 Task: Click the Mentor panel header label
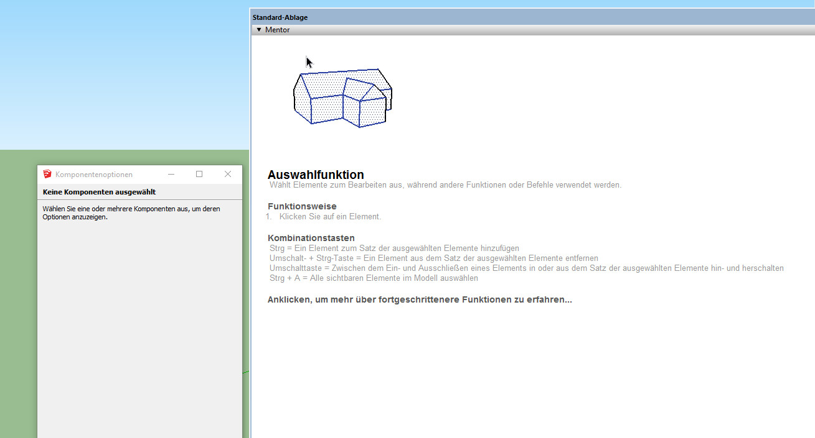[x=277, y=30]
